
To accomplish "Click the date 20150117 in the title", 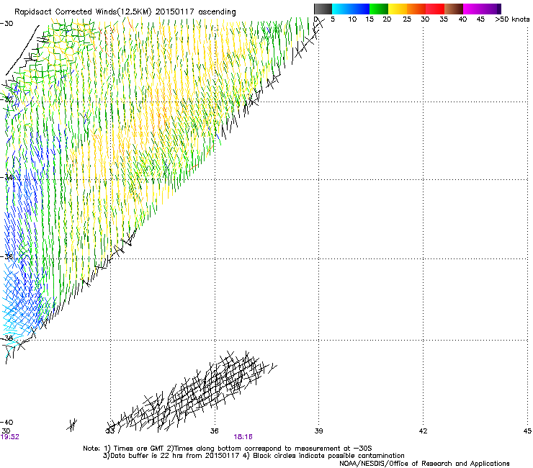I will (x=175, y=12).
